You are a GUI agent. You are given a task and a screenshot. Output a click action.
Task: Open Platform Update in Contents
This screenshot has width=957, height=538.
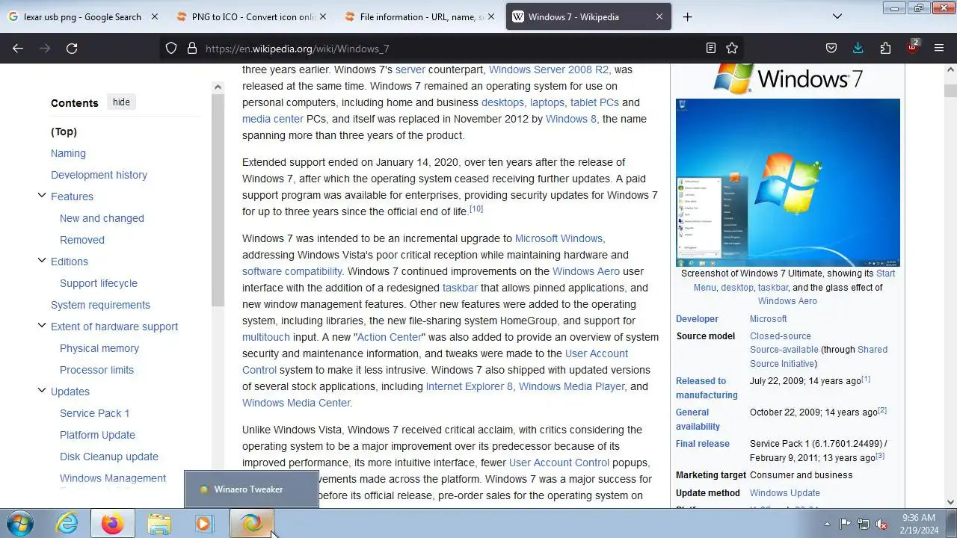pyautogui.click(x=97, y=435)
